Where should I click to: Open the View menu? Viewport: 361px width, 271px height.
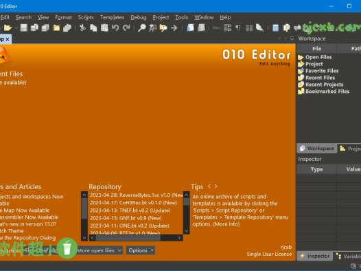43,17
